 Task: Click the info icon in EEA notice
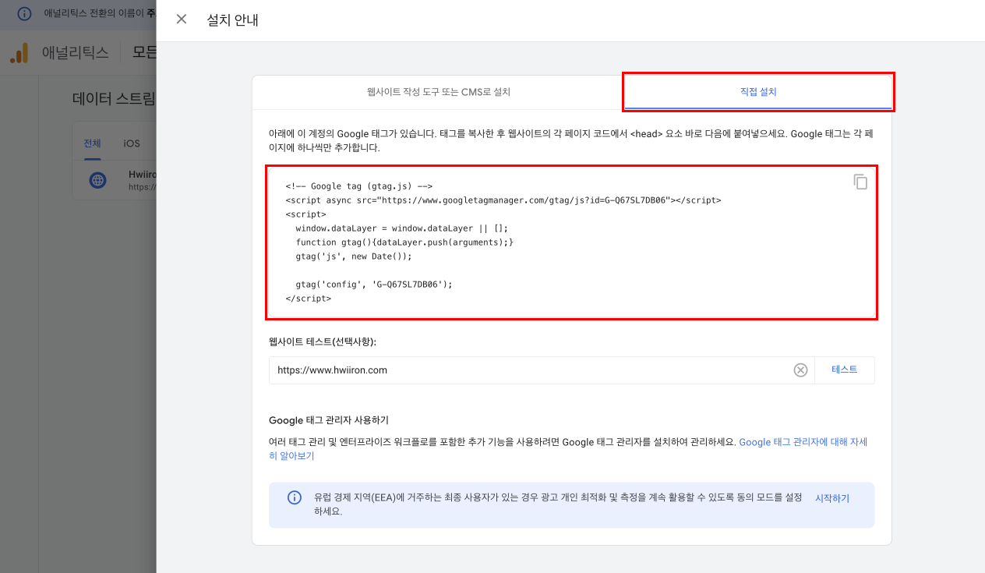[294, 497]
